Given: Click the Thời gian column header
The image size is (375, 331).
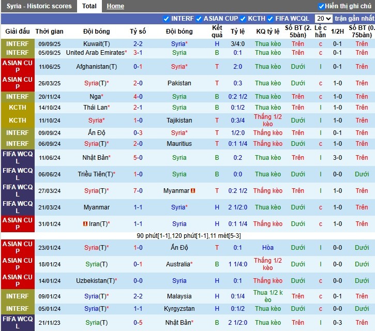Looking at the screenshot, I should (x=50, y=32).
